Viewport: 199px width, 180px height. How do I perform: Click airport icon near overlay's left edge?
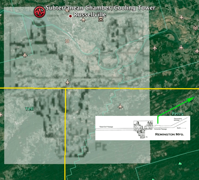click(x=25, y=55)
